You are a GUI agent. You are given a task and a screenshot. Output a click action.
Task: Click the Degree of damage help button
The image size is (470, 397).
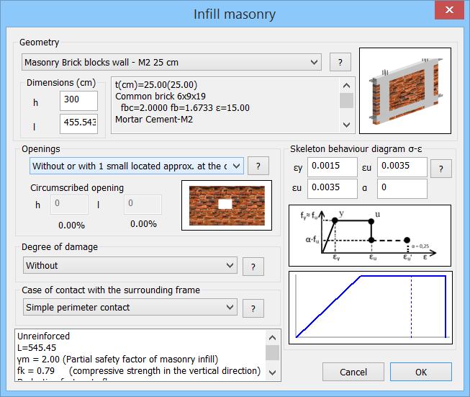[253, 267]
